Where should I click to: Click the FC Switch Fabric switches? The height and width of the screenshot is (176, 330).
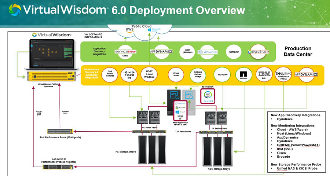coord(148,118)
